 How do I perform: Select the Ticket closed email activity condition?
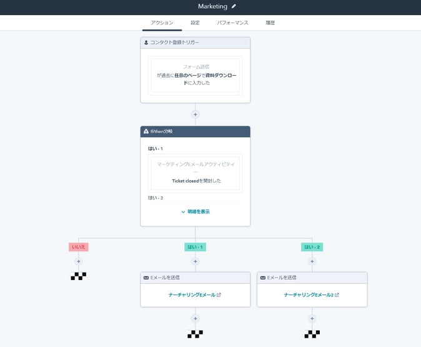coord(195,173)
